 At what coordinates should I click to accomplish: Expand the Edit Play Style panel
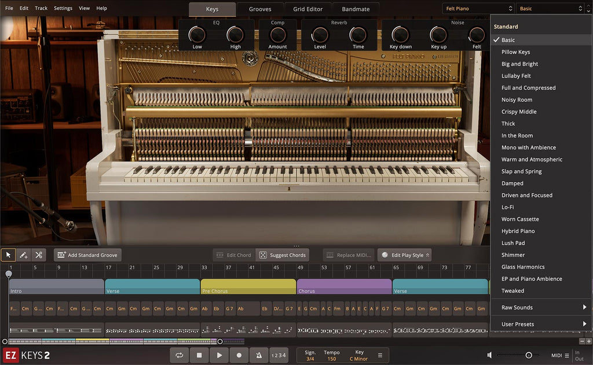pyautogui.click(x=405, y=255)
